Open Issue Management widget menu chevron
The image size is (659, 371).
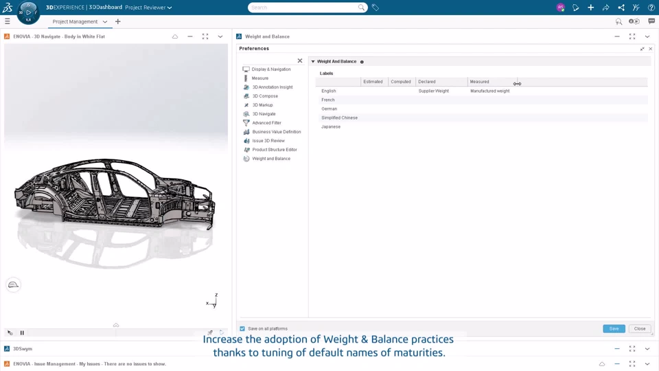pyautogui.click(x=647, y=364)
